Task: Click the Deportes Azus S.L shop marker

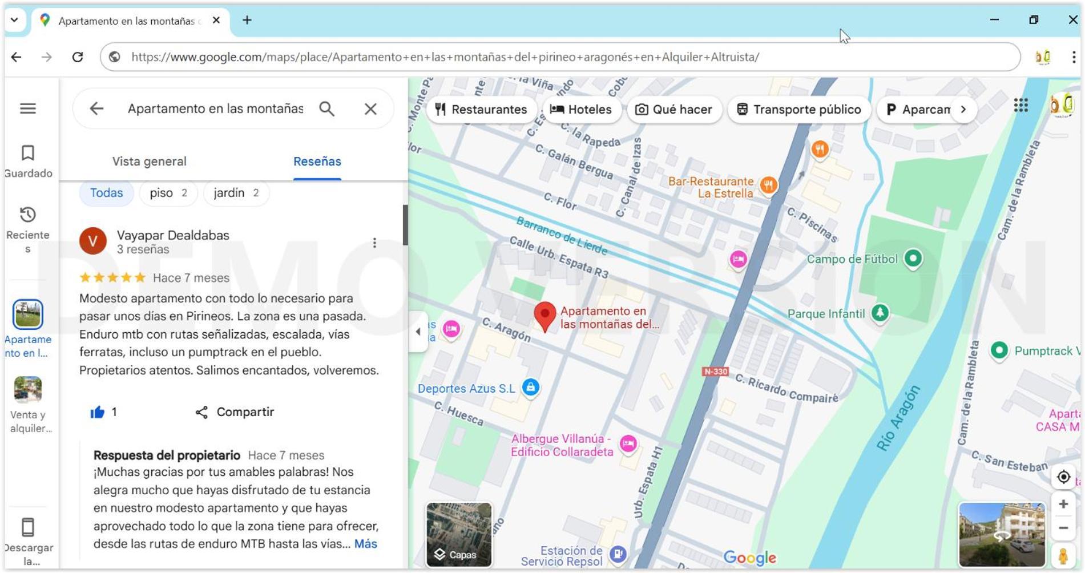Action: (531, 388)
